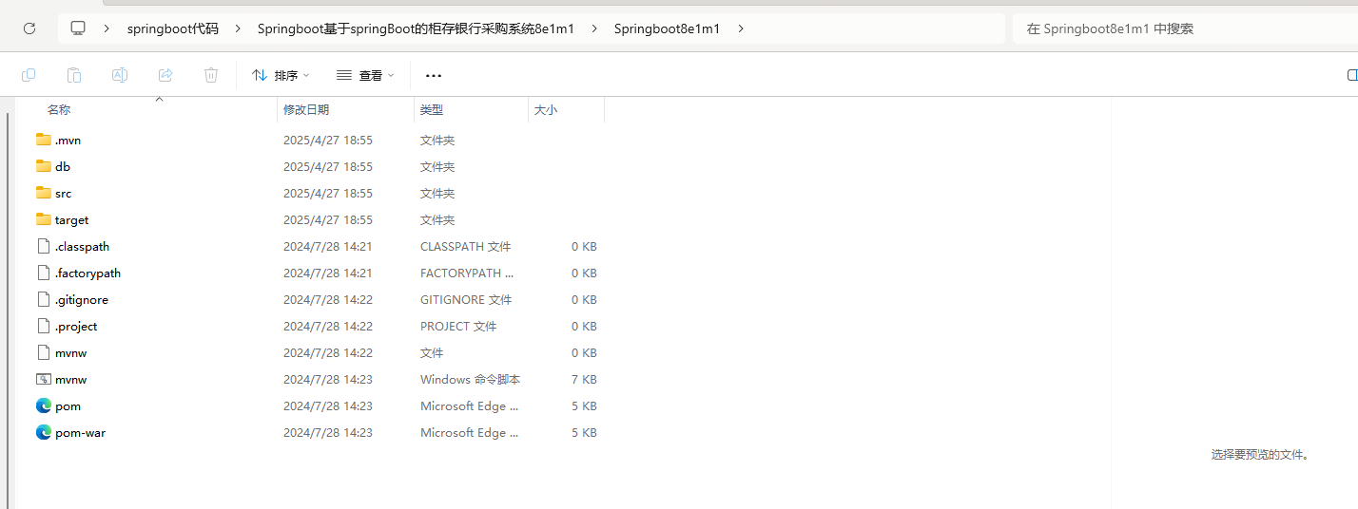Click the left navigation pane scrollbar

[8, 309]
